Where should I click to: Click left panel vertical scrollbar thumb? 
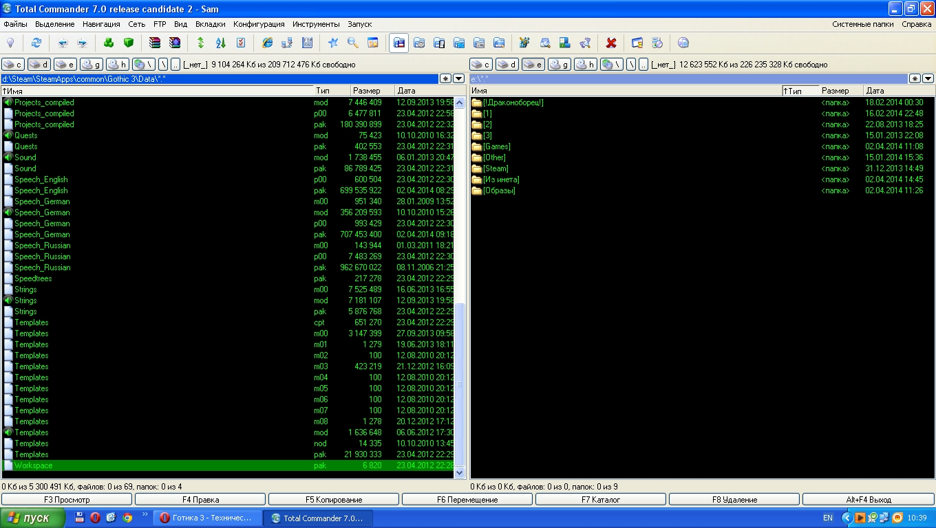coord(460,385)
